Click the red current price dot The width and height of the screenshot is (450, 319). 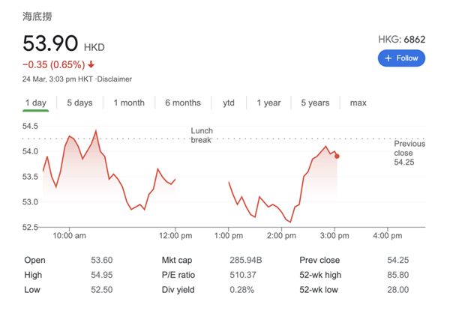coord(337,157)
